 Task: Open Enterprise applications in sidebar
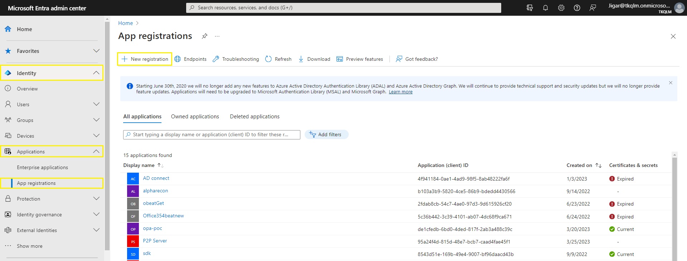[42, 167]
